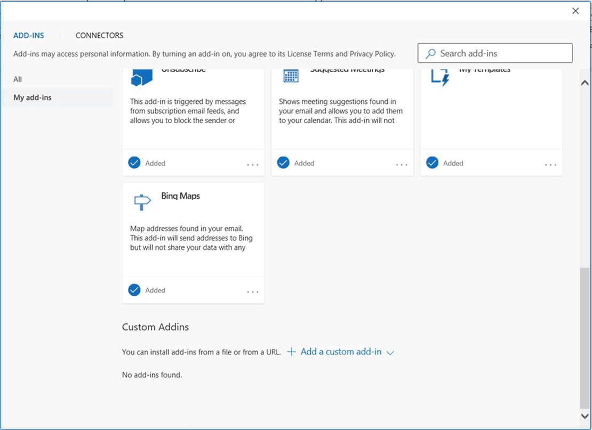592x430 pixels.
Task: Click the search magnifier in the search box
Action: (430, 53)
